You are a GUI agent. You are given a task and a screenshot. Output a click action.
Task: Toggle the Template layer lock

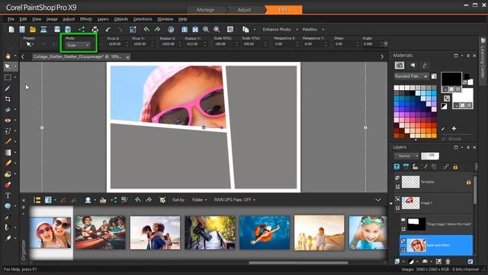[x=468, y=182]
